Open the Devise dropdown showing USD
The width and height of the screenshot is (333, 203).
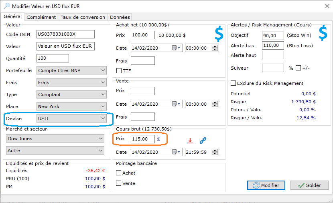(71, 119)
